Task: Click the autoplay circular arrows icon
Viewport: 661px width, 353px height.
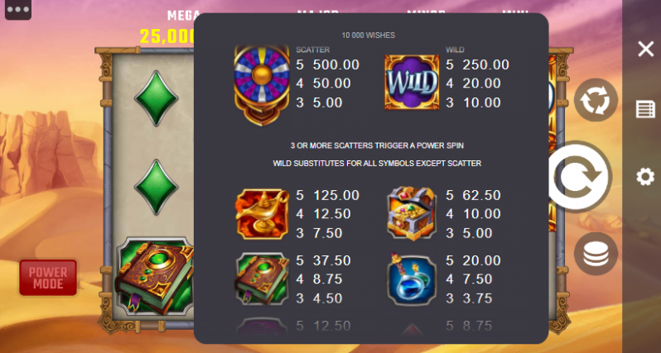Action: tap(596, 100)
